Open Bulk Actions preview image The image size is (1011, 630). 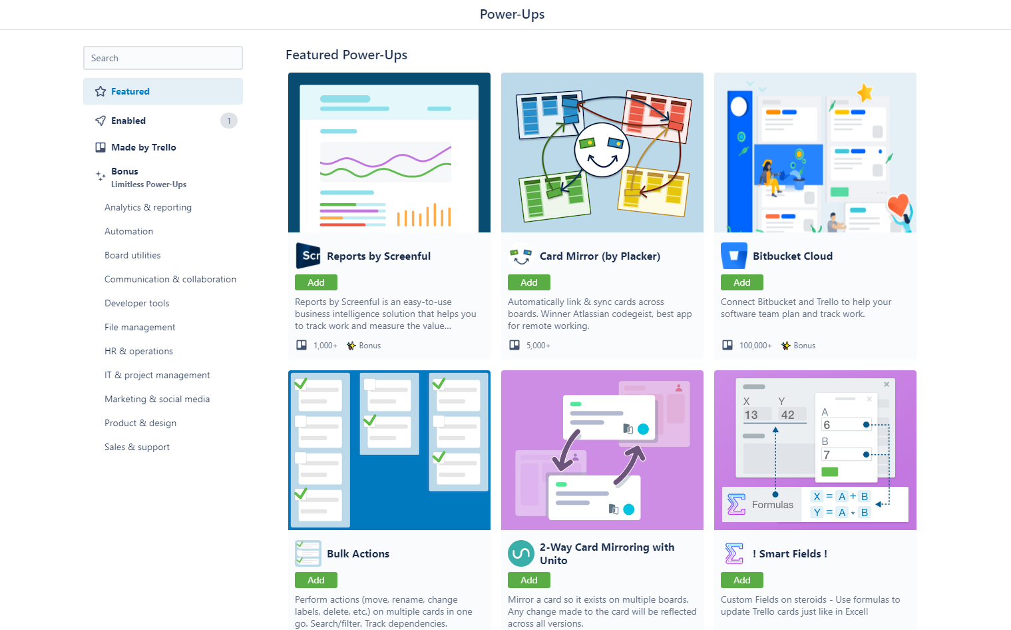(x=389, y=450)
